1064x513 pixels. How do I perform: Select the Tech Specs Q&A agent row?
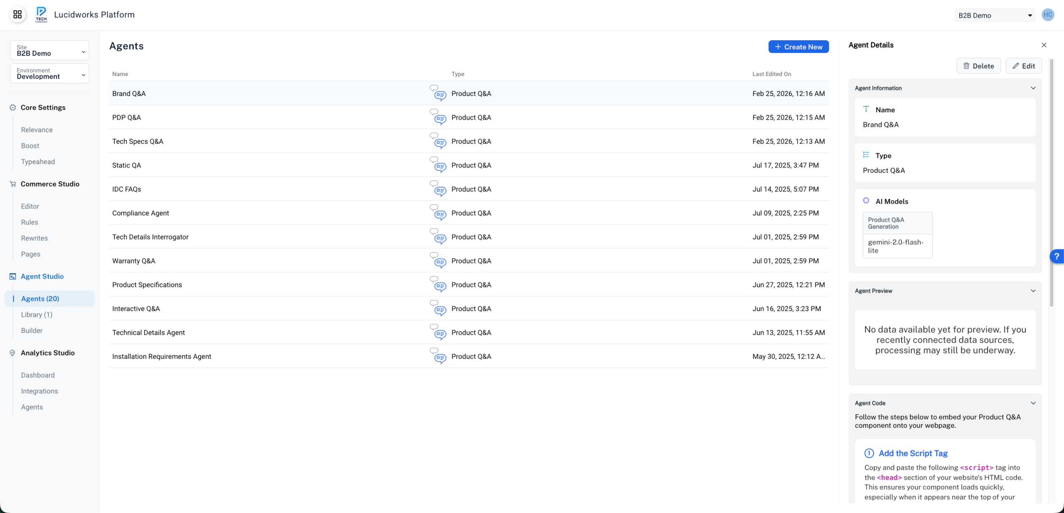click(x=469, y=141)
